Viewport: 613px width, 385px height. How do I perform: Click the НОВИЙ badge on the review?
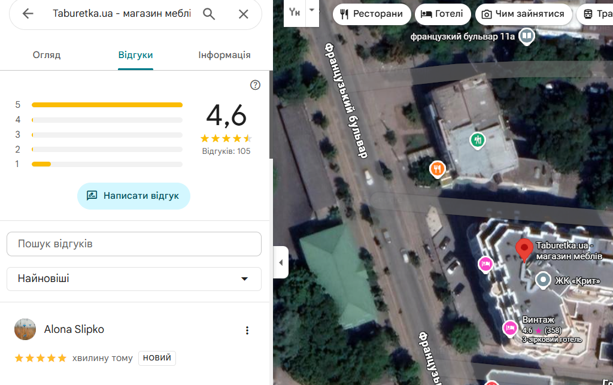pyautogui.click(x=157, y=358)
